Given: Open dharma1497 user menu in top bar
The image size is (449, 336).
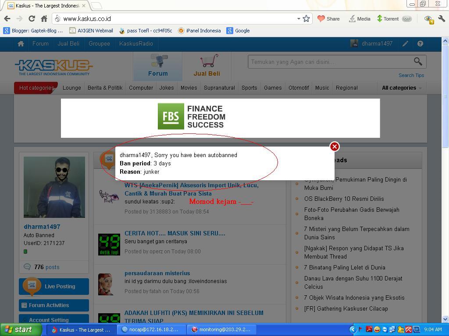Looking at the screenshot, I should (371, 44).
